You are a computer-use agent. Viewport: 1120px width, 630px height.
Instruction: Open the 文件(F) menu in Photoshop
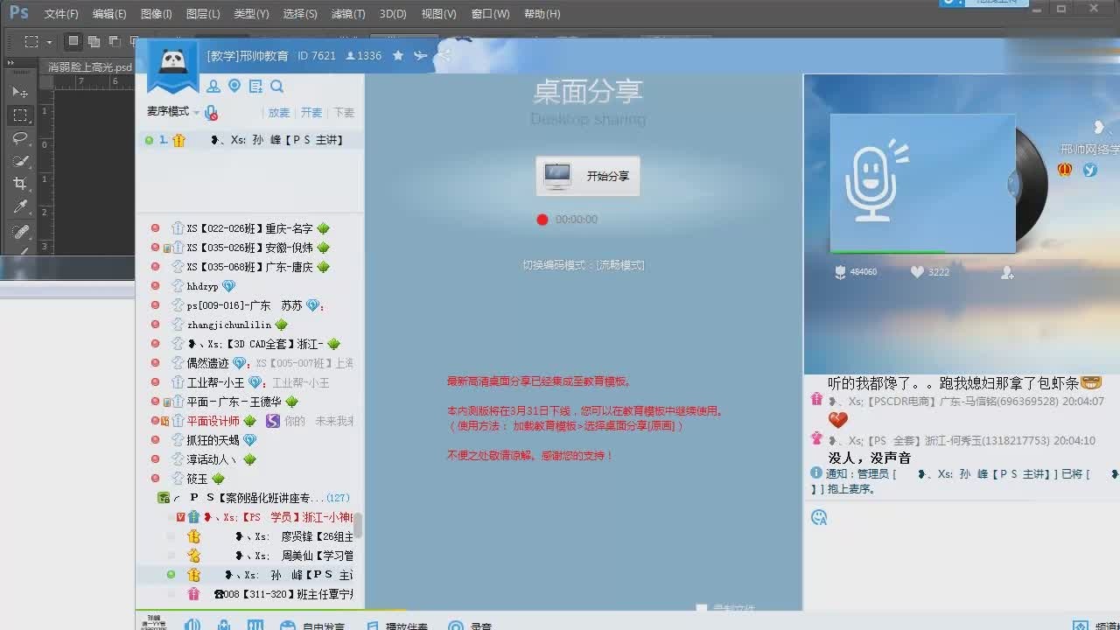pyautogui.click(x=61, y=14)
